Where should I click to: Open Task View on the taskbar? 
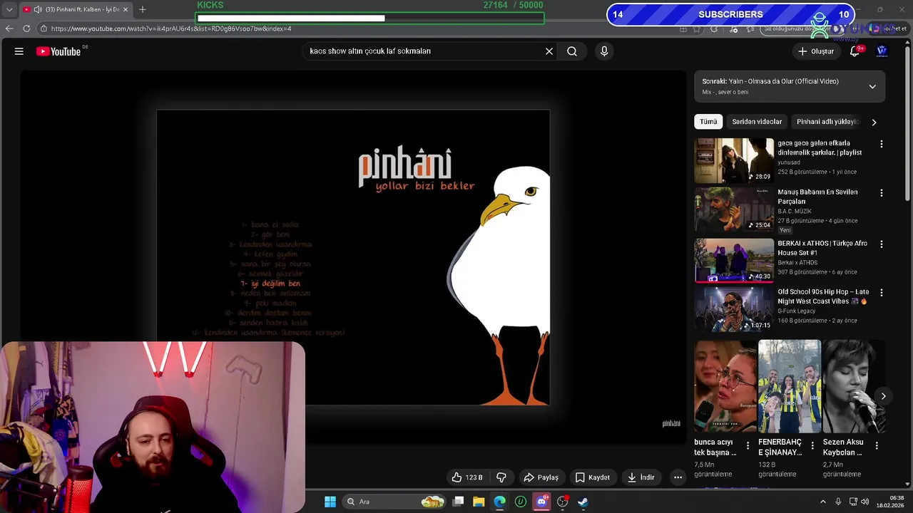pyautogui.click(x=459, y=502)
